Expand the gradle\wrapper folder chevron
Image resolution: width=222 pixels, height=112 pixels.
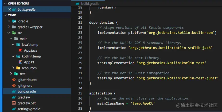[9, 27]
